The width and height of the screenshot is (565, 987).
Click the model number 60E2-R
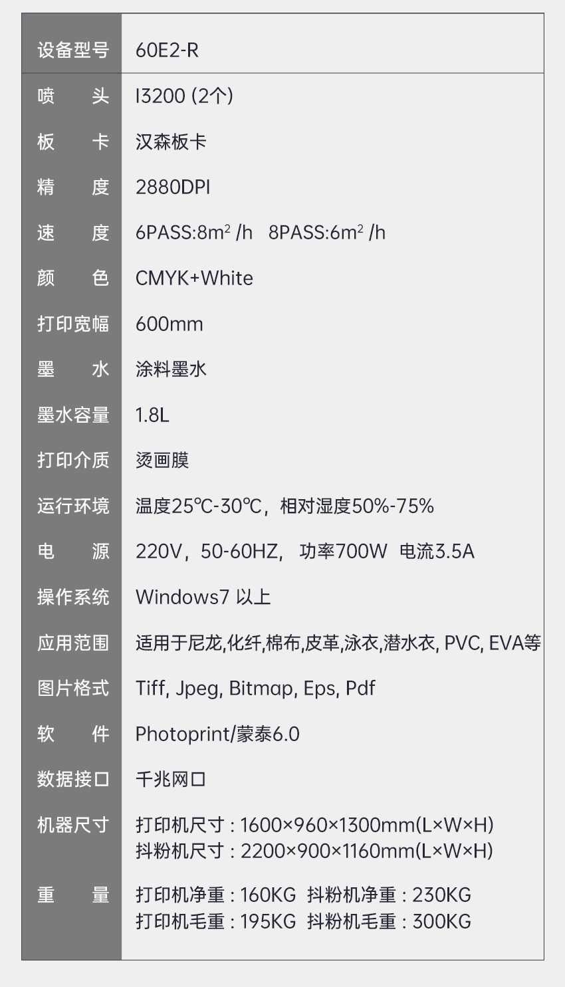167,51
